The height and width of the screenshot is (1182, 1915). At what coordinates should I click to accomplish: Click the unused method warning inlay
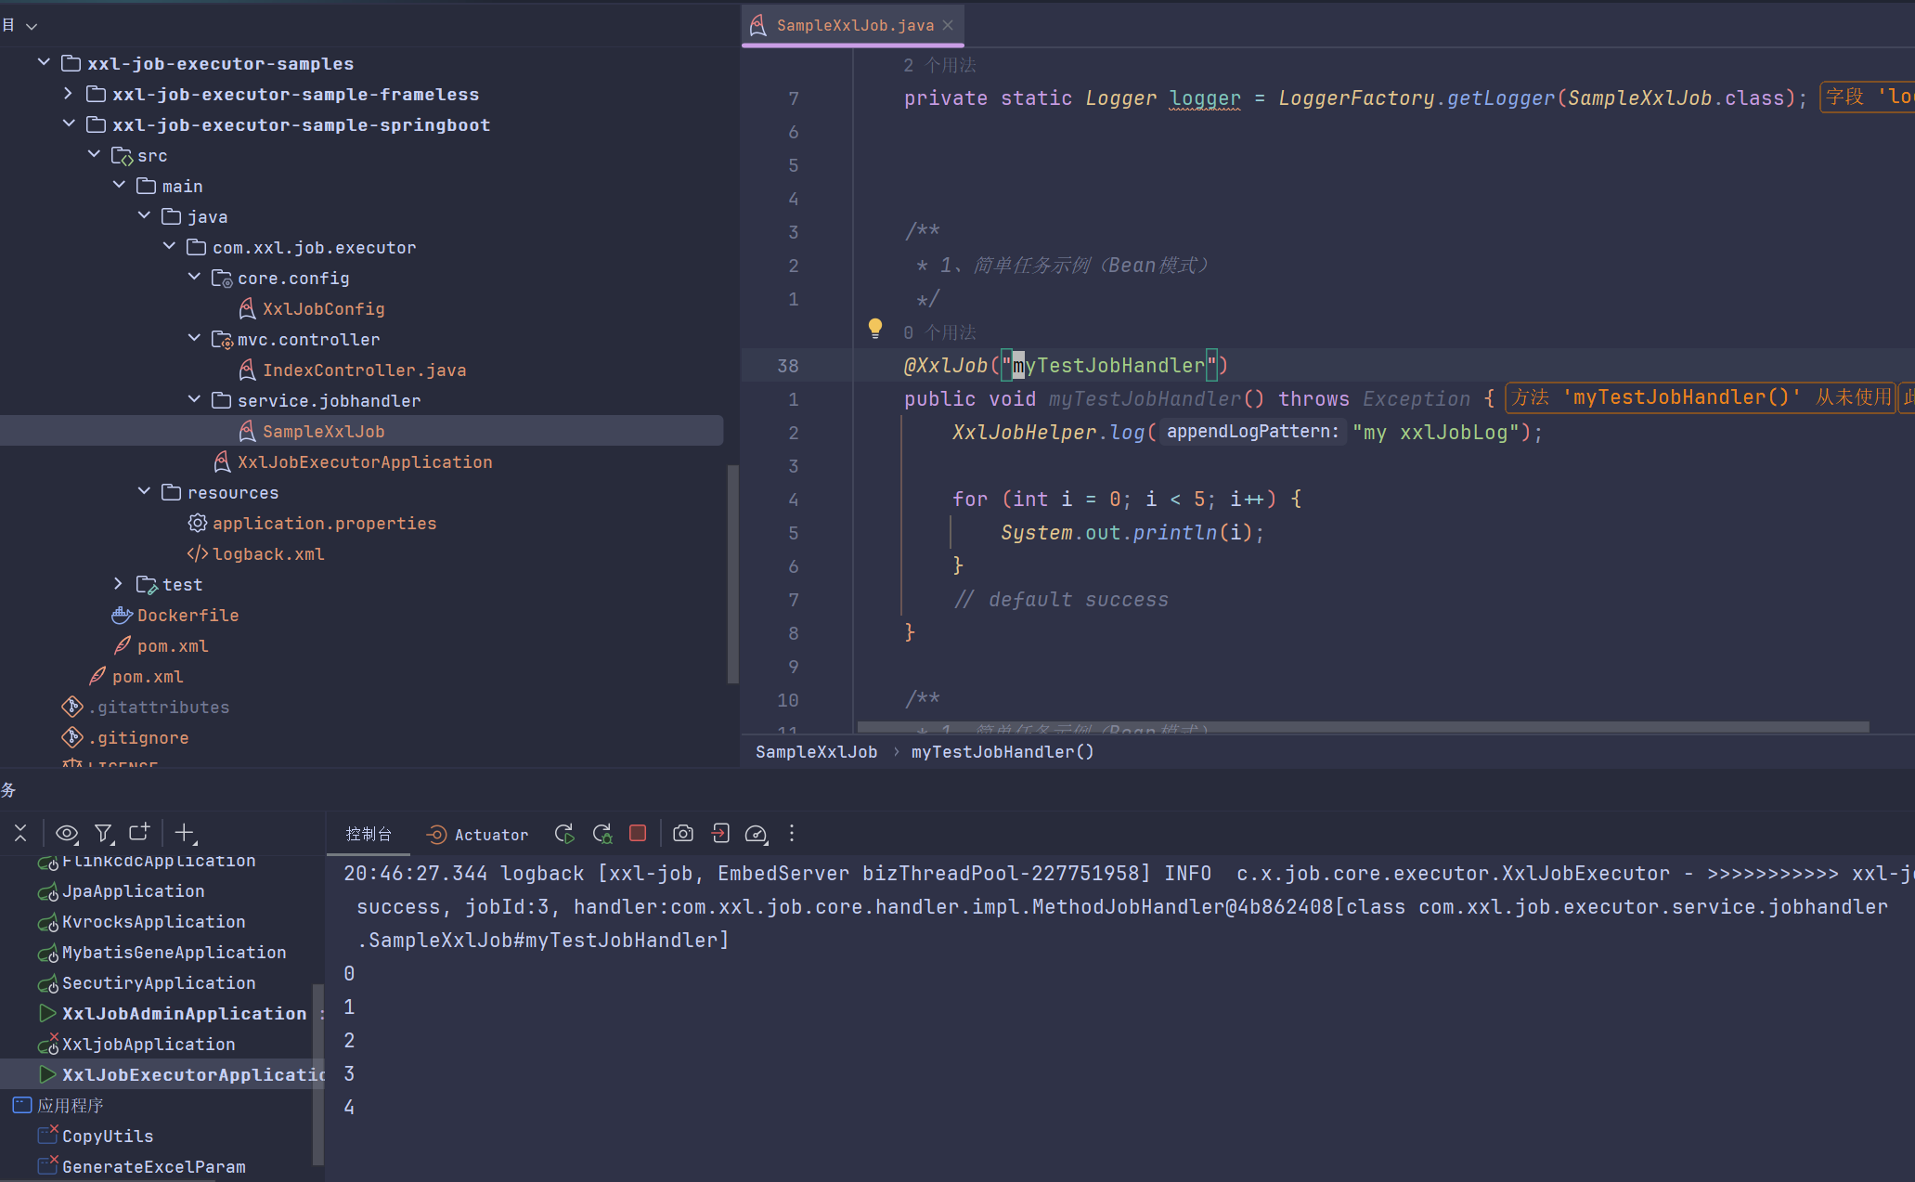pyautogui.click(x=1700, y=397)
